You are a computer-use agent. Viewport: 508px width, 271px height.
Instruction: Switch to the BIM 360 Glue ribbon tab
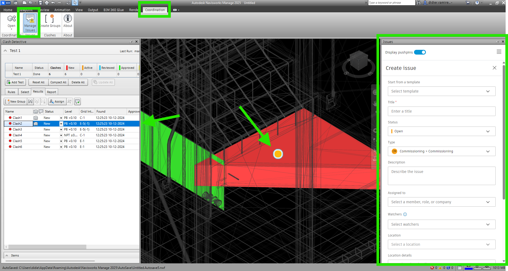pos(114,10)
